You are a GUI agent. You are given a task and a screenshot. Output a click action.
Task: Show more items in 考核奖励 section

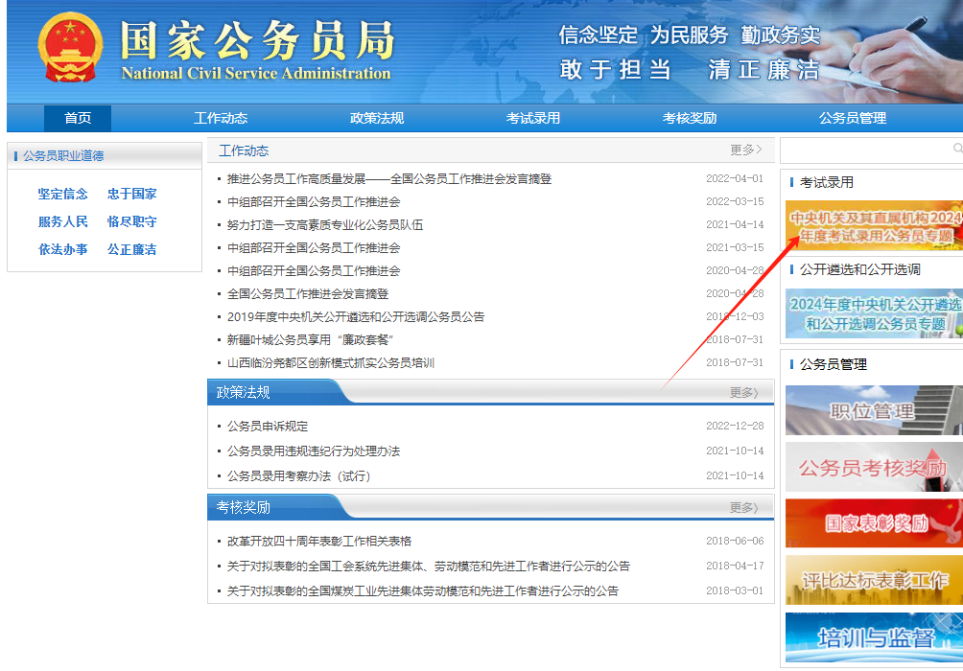tap(743, 507)
